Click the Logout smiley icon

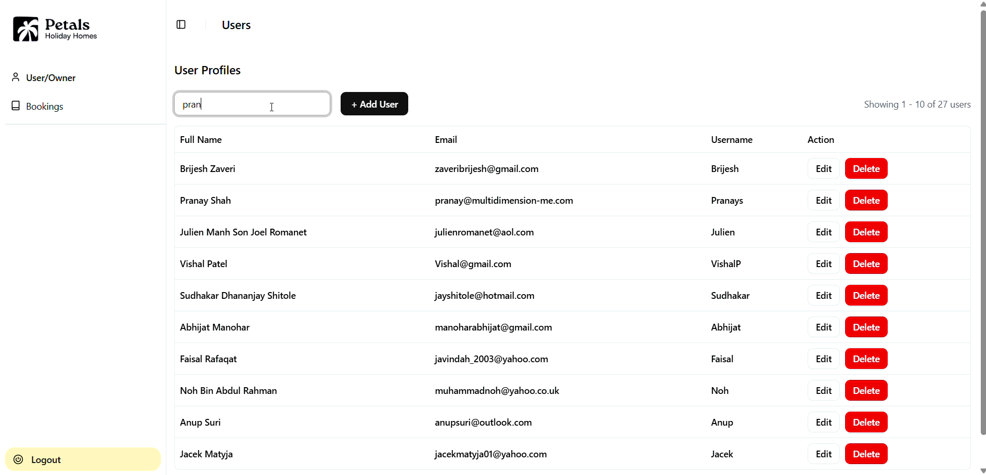[18, 459]
